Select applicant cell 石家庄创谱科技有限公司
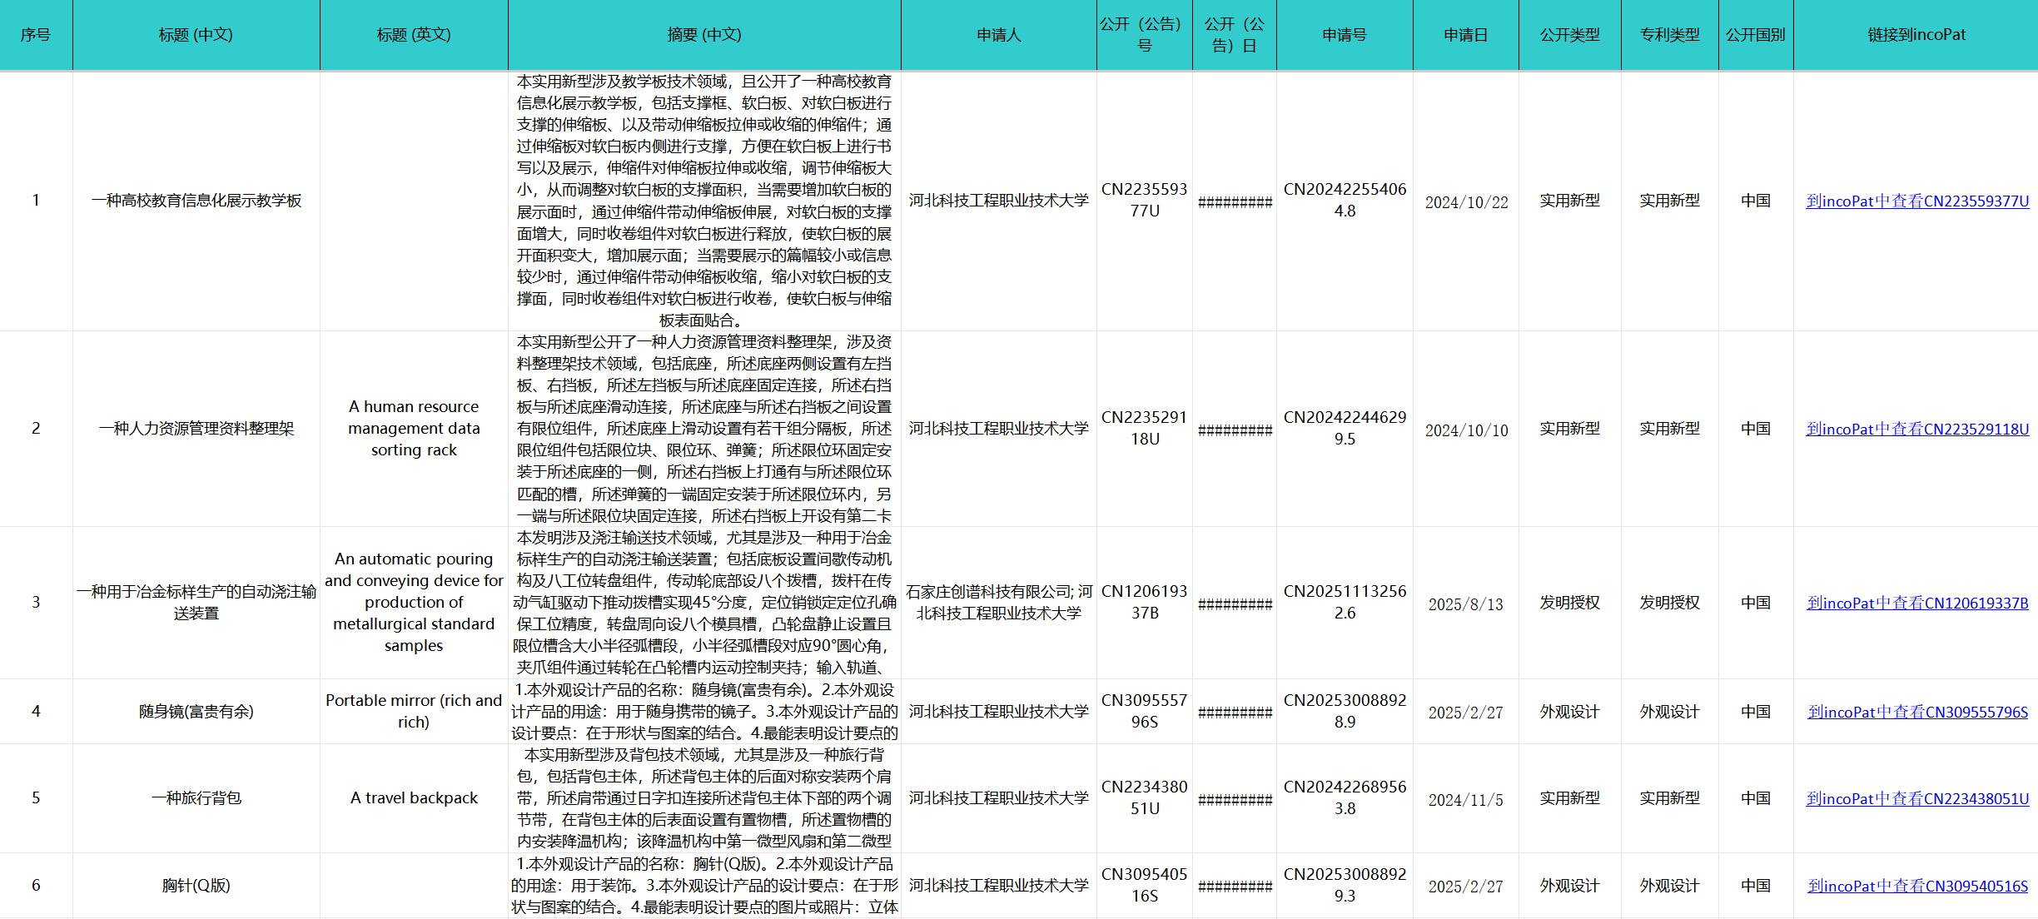Viewport: 2038px width, 919px height. click(998, 603)
